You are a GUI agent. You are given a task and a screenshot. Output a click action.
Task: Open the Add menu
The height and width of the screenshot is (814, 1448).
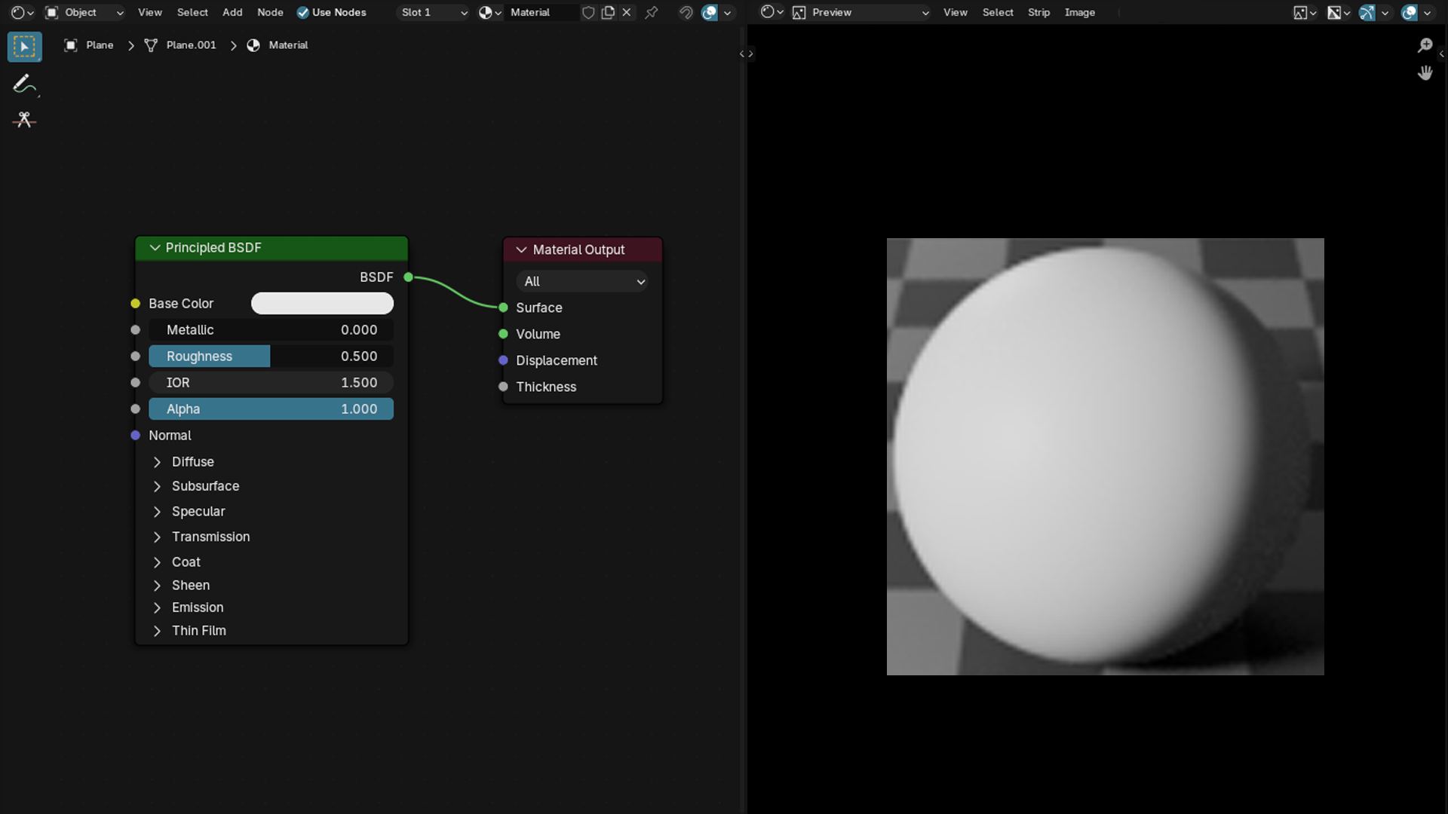(x=232, y=12)
